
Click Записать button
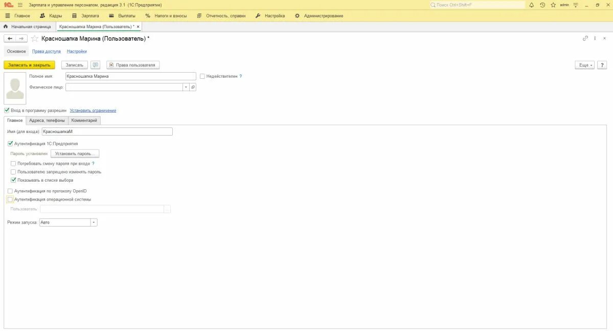tap(74, 65)
